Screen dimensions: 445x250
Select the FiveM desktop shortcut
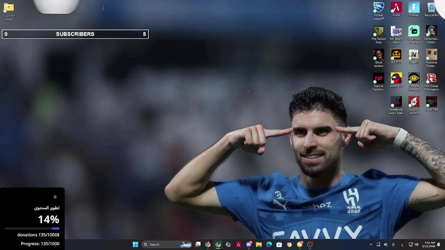[x=396, y=9]
